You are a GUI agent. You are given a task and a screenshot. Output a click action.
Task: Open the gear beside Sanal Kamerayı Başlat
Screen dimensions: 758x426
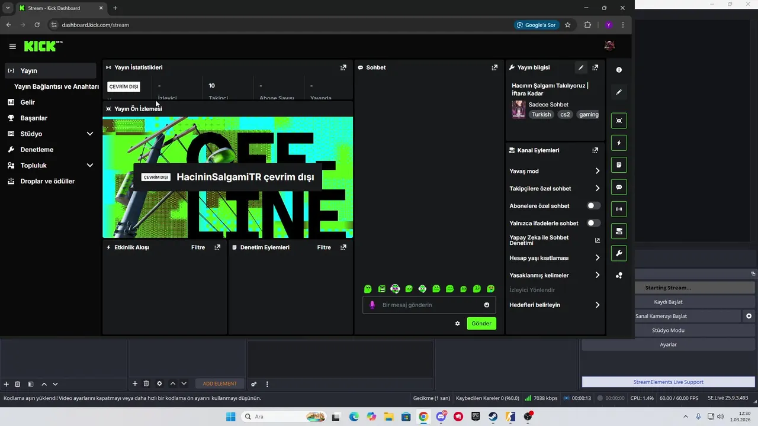coord(749,316)
